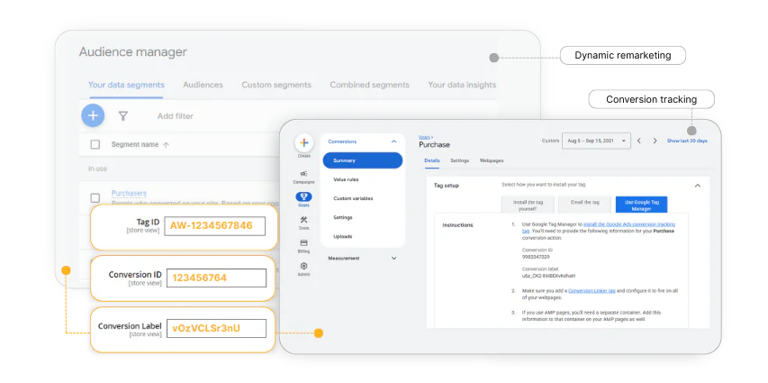
Task: Click Install the tag yourself button
Action: 528,205
